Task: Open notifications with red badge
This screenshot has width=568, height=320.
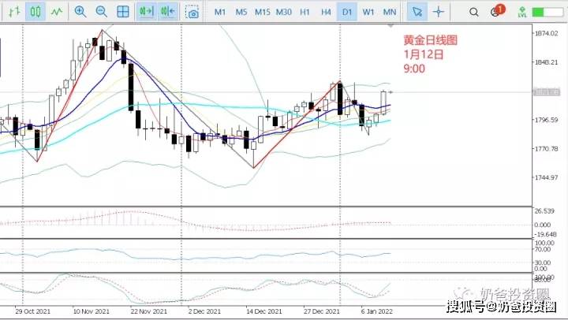Action: (x=497, y=11)
